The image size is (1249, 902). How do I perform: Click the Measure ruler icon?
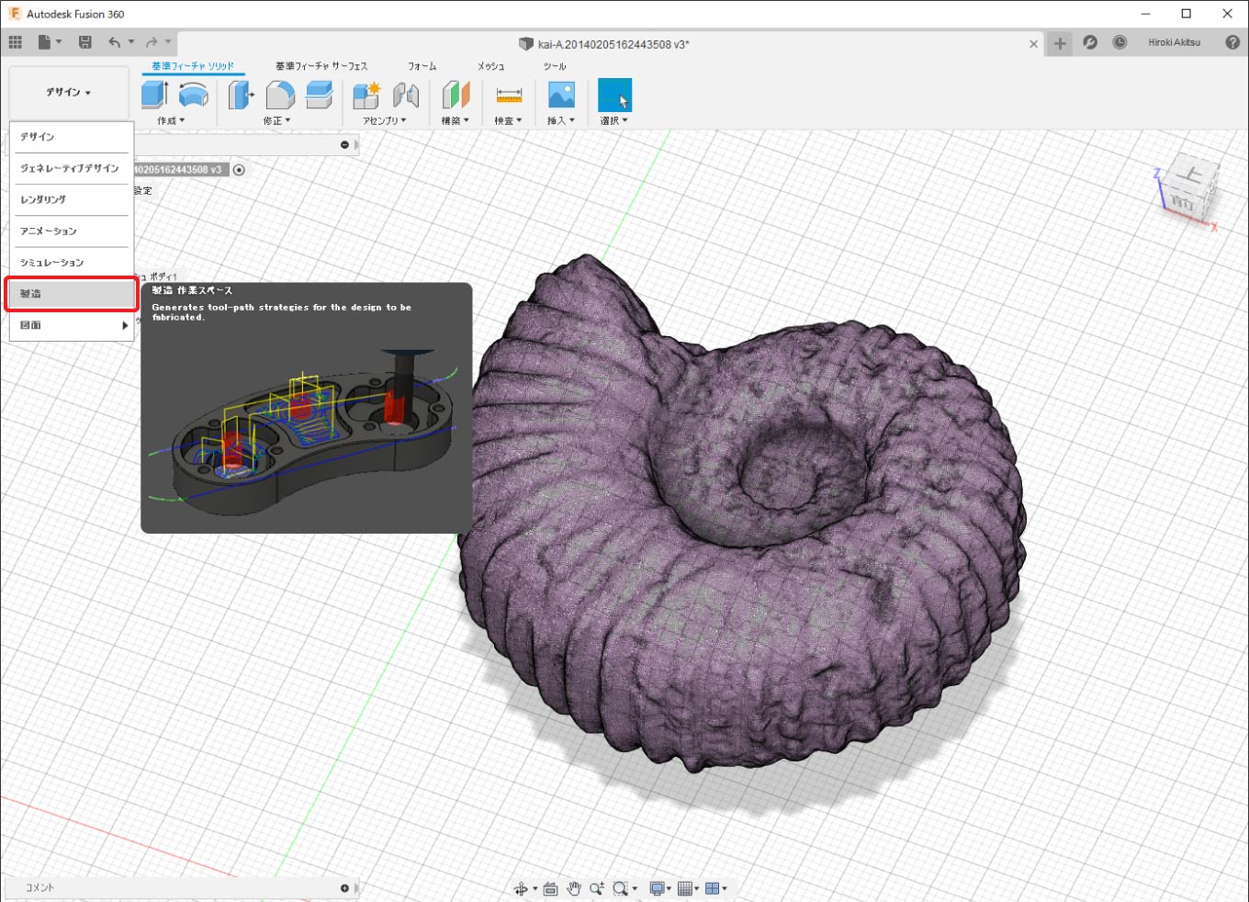tap(509, 95)
